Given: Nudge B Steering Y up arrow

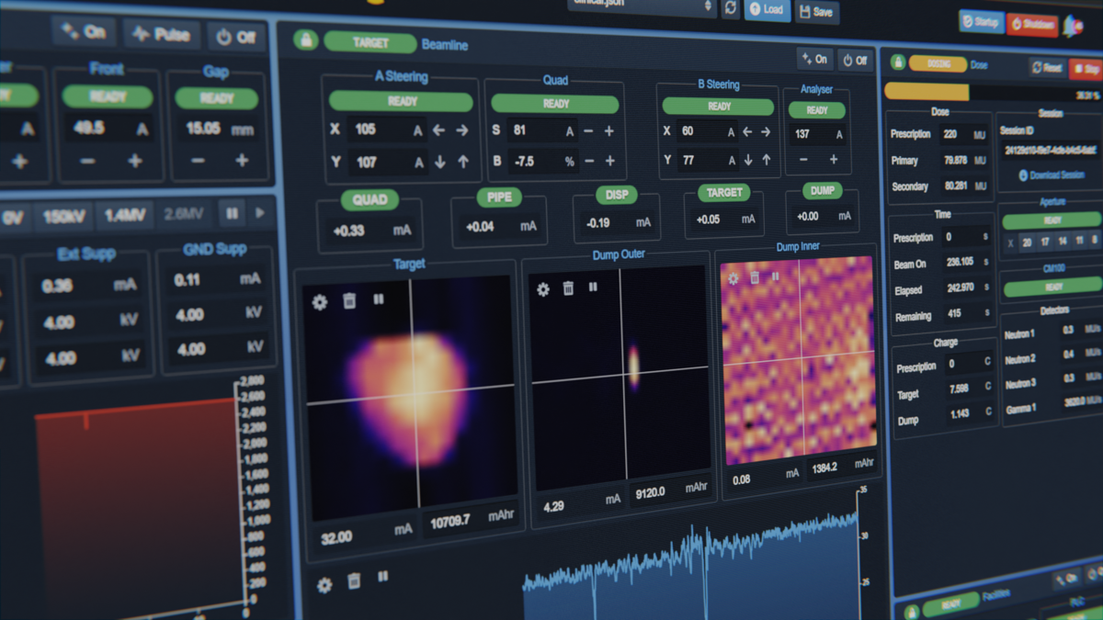Looking at the screenshot, I should point(766,160).
